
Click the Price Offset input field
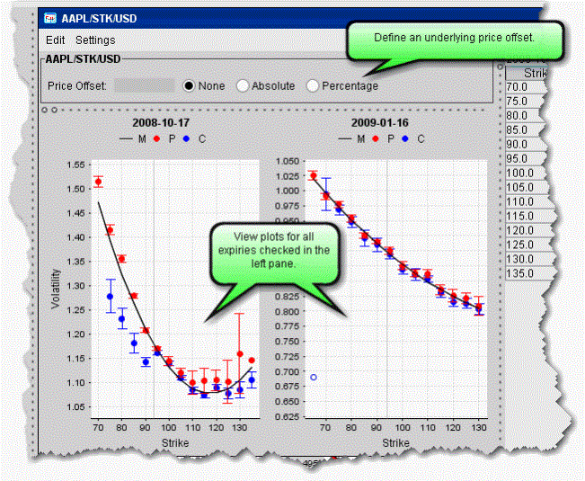click(x=144, y=85)
